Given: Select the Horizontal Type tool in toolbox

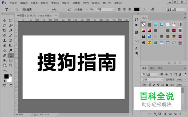Looking at the screenshot, I should (11, 55).
